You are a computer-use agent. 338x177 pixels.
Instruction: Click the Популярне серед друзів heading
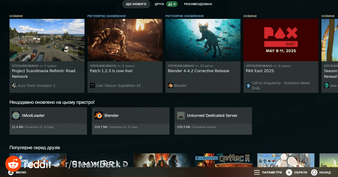(x=35, y=147)
